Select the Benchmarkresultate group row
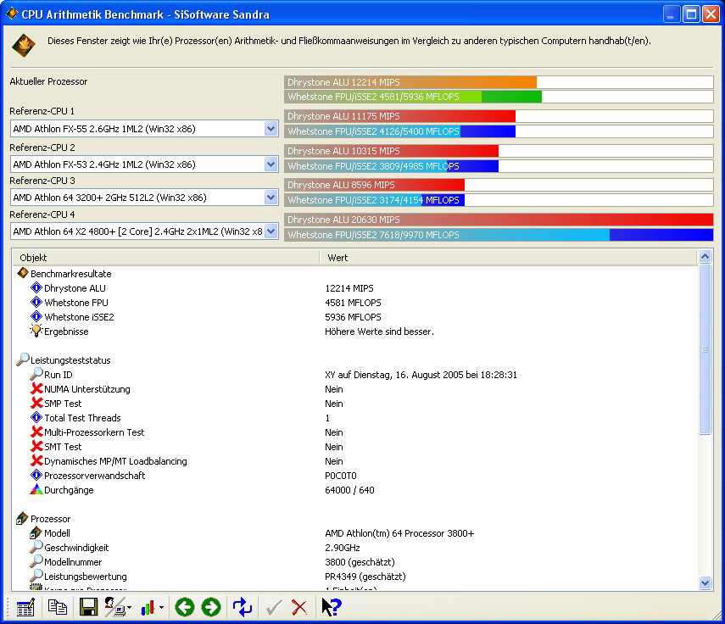Viewport: 725px width, 624px height. (x=355, y=274)
